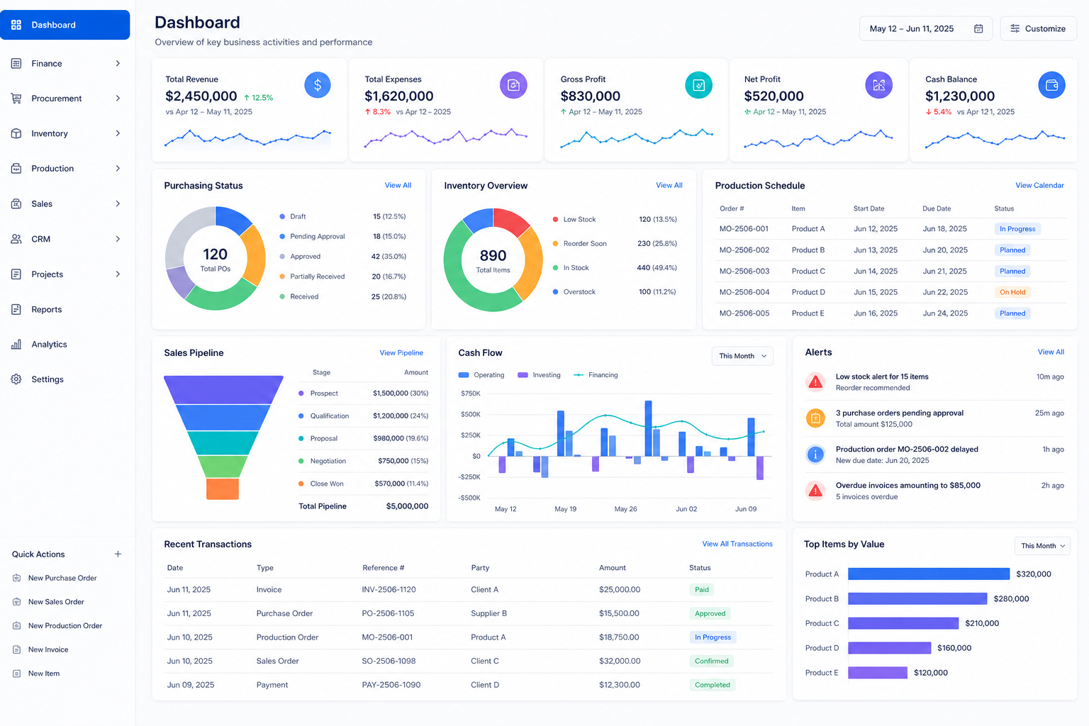Open Cash Flow This Month dropdown
The height and width of the screenshot is (726, 1089).
click(x=742, y=356)
